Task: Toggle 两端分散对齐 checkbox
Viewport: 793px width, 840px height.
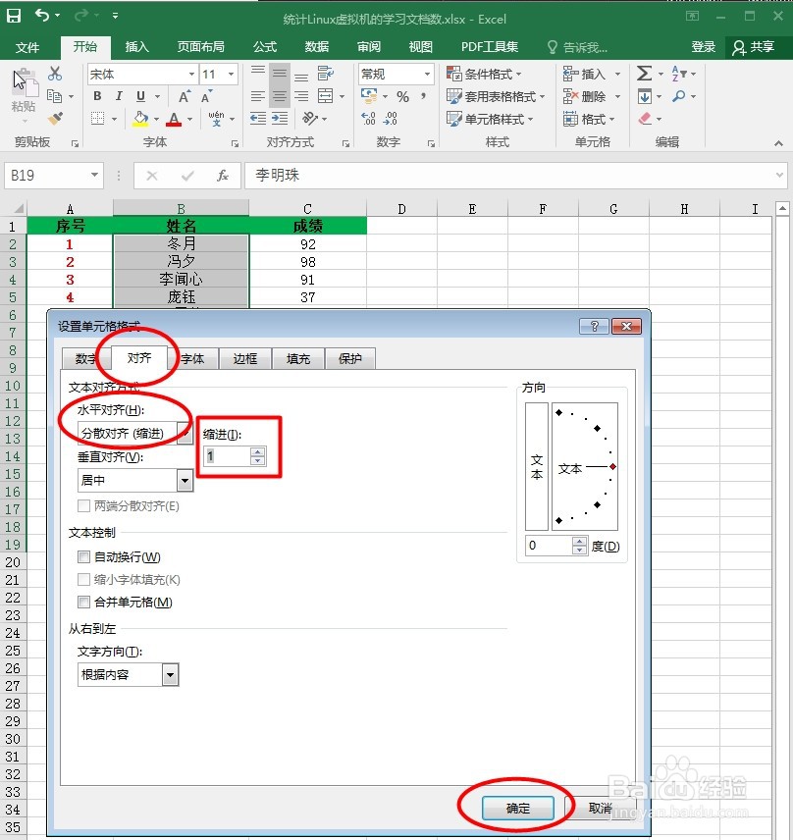Action: (x=83, y=505)
